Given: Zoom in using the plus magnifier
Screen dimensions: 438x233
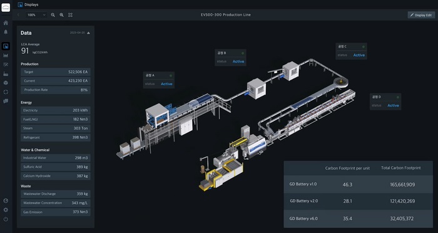Looking at the screenshot, I should (61, 15).
